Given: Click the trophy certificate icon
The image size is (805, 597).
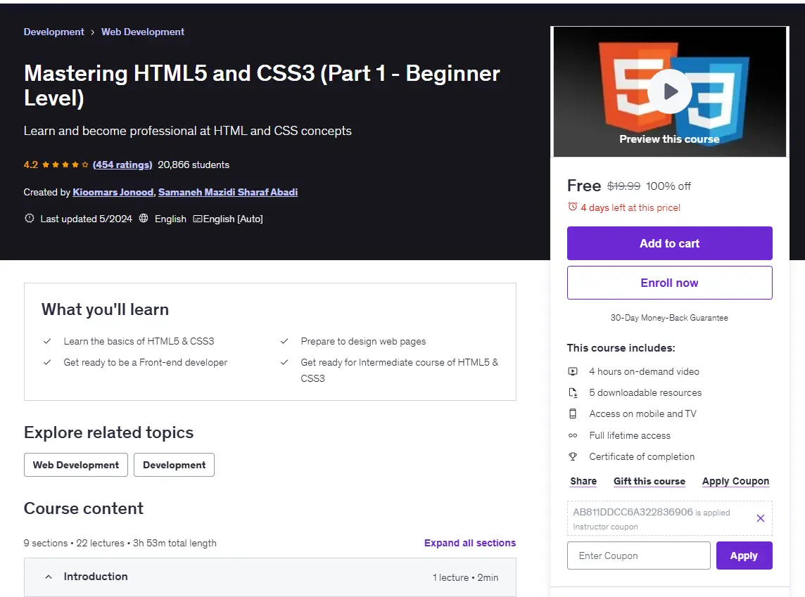Looking at the screenshot, I should click(x=573, y=456).
